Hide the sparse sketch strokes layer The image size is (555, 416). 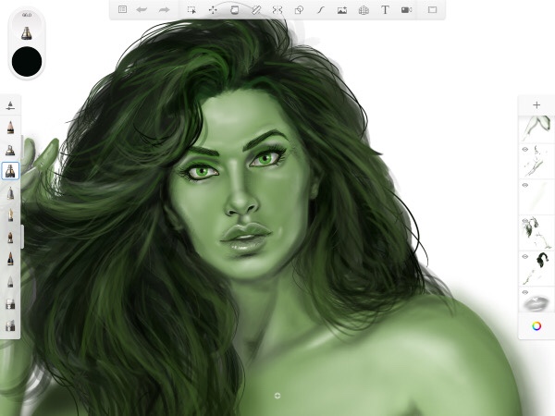click(x=525, y=150)
